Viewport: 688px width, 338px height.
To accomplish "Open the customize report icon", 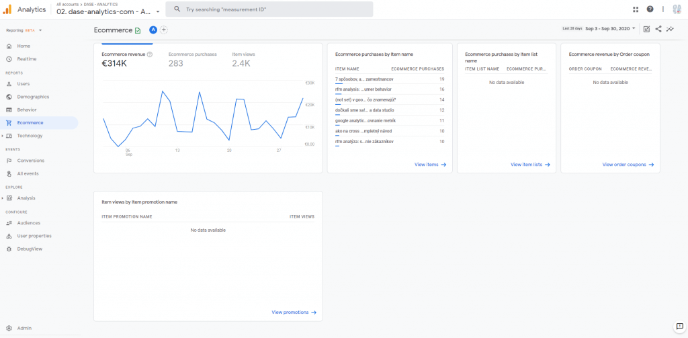I will point(646,29).
